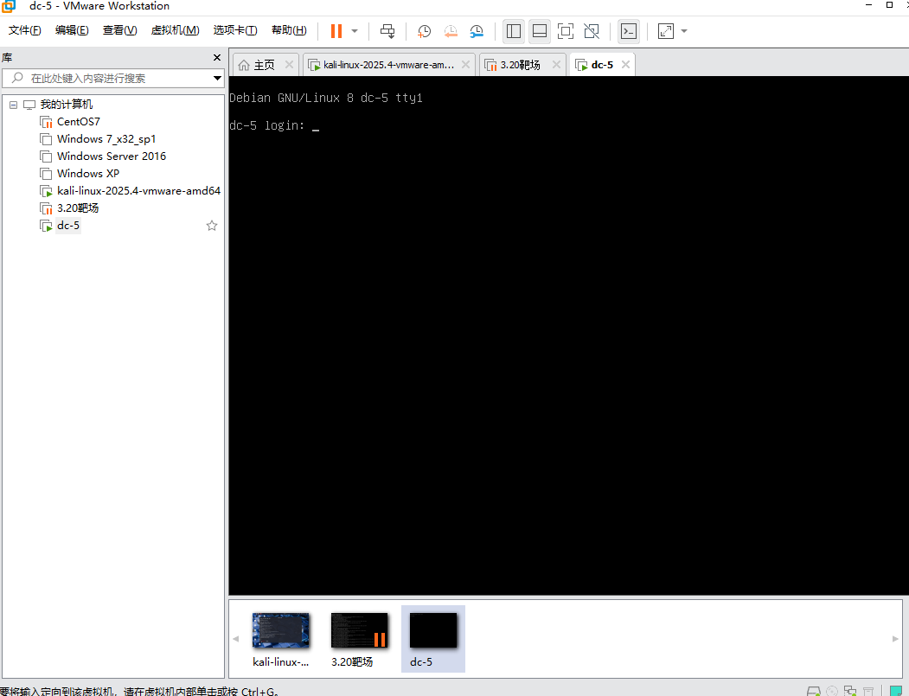This screenshot has height=696, width=909.
Task: Close the dc-5 tab
Action: point(625,65)
